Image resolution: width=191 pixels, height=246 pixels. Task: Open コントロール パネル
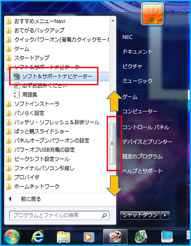[x=146, y=127]
